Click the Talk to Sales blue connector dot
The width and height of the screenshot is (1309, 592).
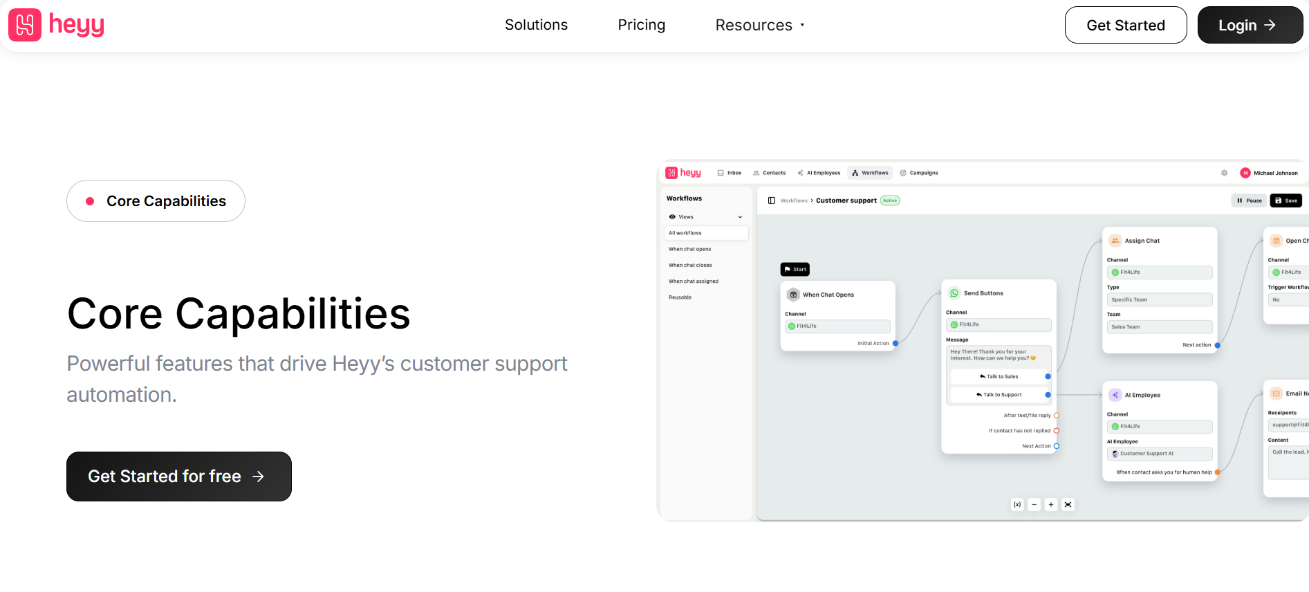click(x=1048, y=377)
